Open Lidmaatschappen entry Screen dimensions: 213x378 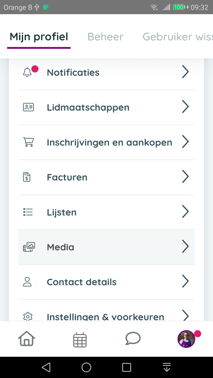[x=88, y=107]
